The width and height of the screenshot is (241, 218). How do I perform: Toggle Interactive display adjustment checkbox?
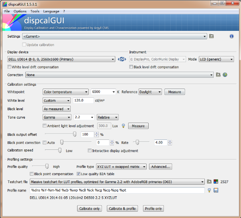coord(90,151)
